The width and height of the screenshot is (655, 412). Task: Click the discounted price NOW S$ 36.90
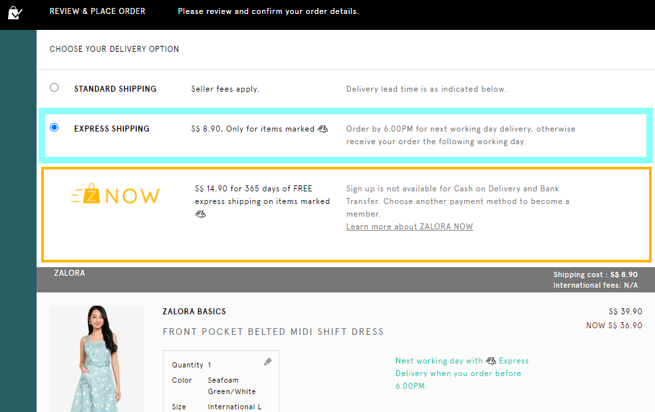[x=614, y=325]
